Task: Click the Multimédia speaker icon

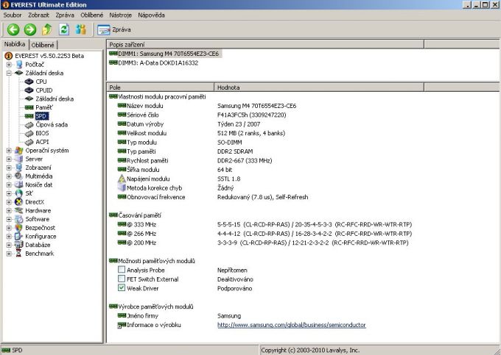Action: 19,176
